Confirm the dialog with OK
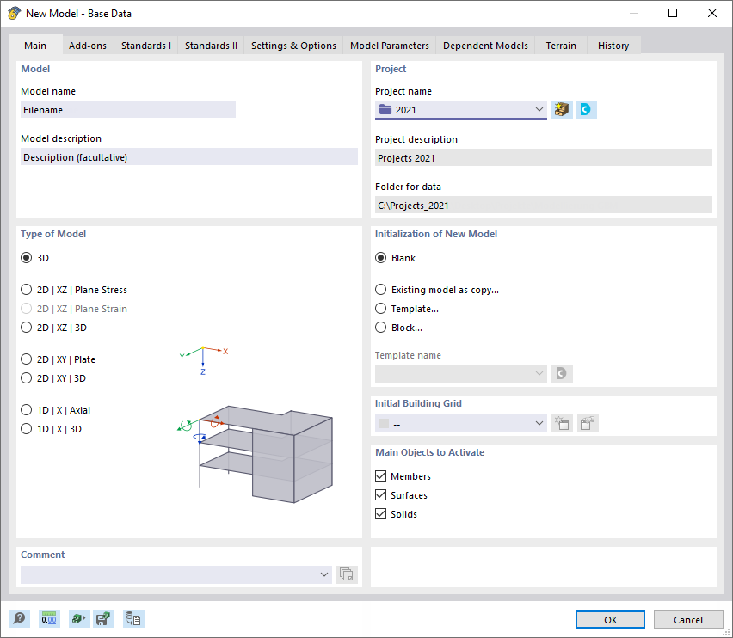Viewport: 733px width, 638px height. pos(609,619)
